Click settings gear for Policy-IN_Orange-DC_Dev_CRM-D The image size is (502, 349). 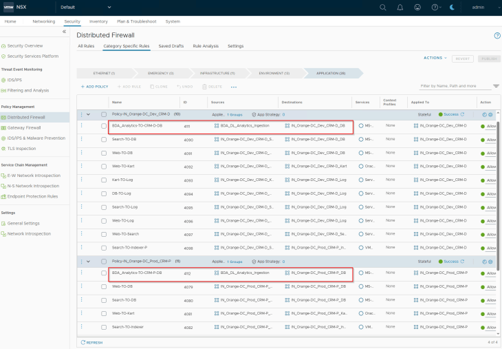[490, 114]
